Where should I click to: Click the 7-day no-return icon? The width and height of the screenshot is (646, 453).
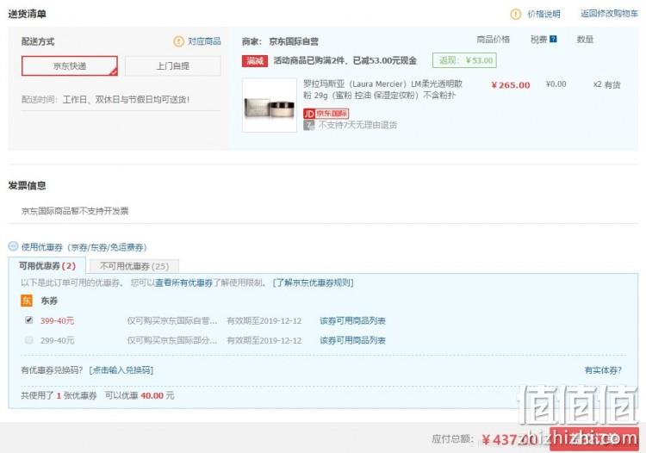[308, 125]
